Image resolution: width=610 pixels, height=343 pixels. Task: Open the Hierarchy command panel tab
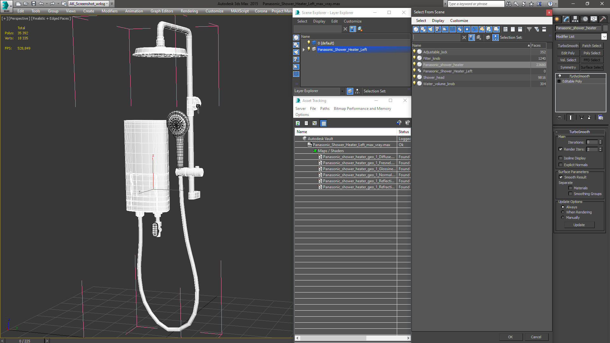pos(575,19)
